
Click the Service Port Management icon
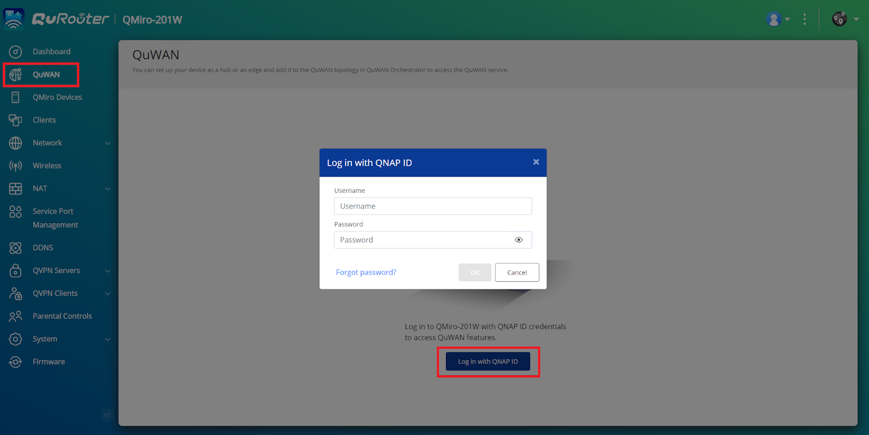coord(15,211)
